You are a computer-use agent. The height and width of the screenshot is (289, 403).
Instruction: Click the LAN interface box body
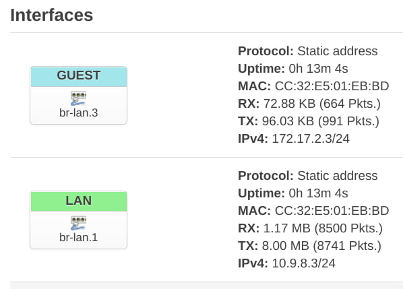pyautogui.click(x=79, y=230)
